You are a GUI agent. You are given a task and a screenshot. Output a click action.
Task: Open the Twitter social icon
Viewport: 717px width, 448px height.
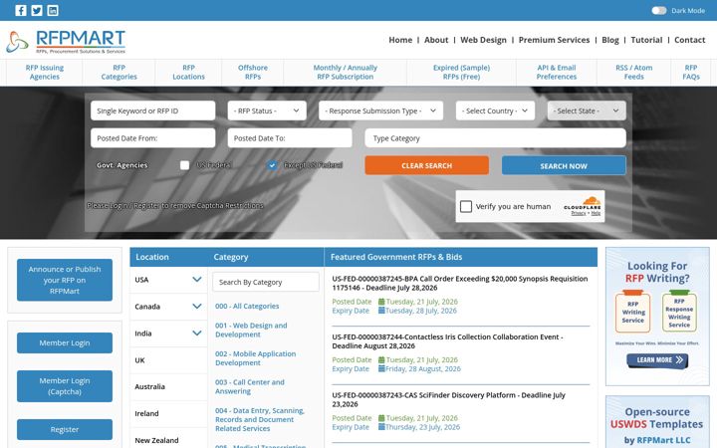37,11
